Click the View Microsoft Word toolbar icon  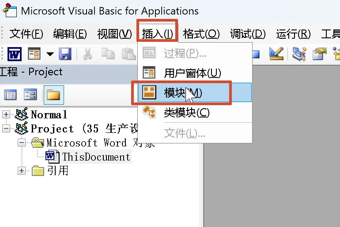[14, 54]
